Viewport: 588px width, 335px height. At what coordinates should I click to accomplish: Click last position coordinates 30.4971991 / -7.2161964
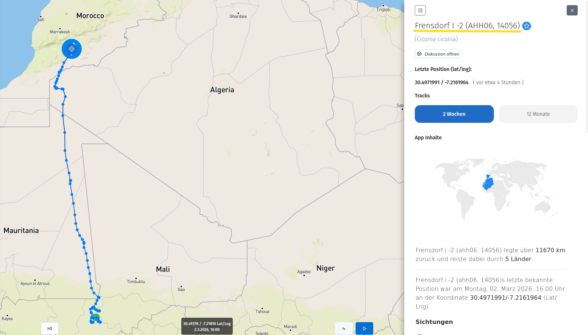pos(441,82)
